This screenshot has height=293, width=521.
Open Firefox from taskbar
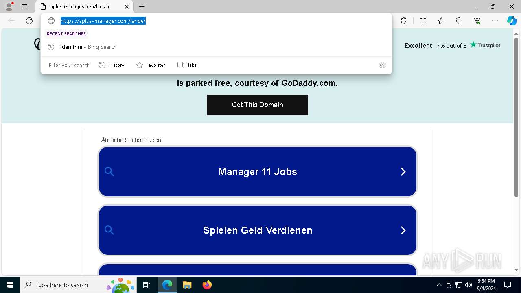[x=207, y=285]
